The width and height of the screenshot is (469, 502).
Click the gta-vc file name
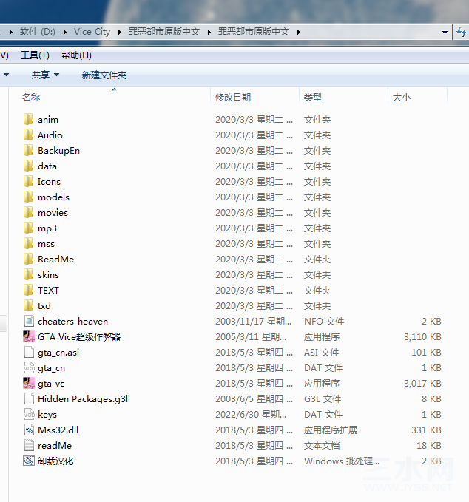point(51,384)
